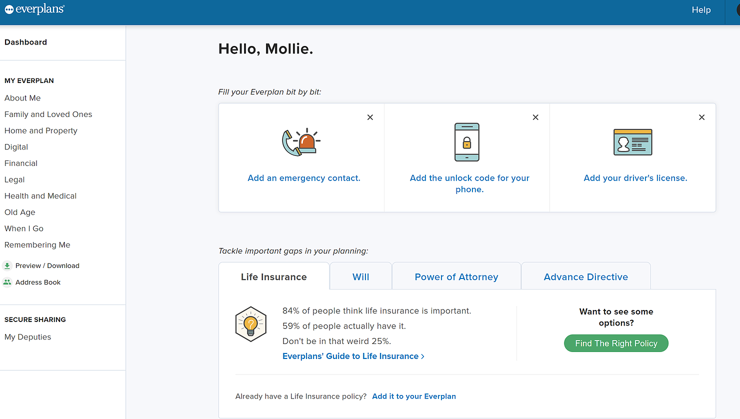Click the green download icon beside Preview / Download
Image resolution: width=740 pixels, height=419 pixels.
coord(7,265)
